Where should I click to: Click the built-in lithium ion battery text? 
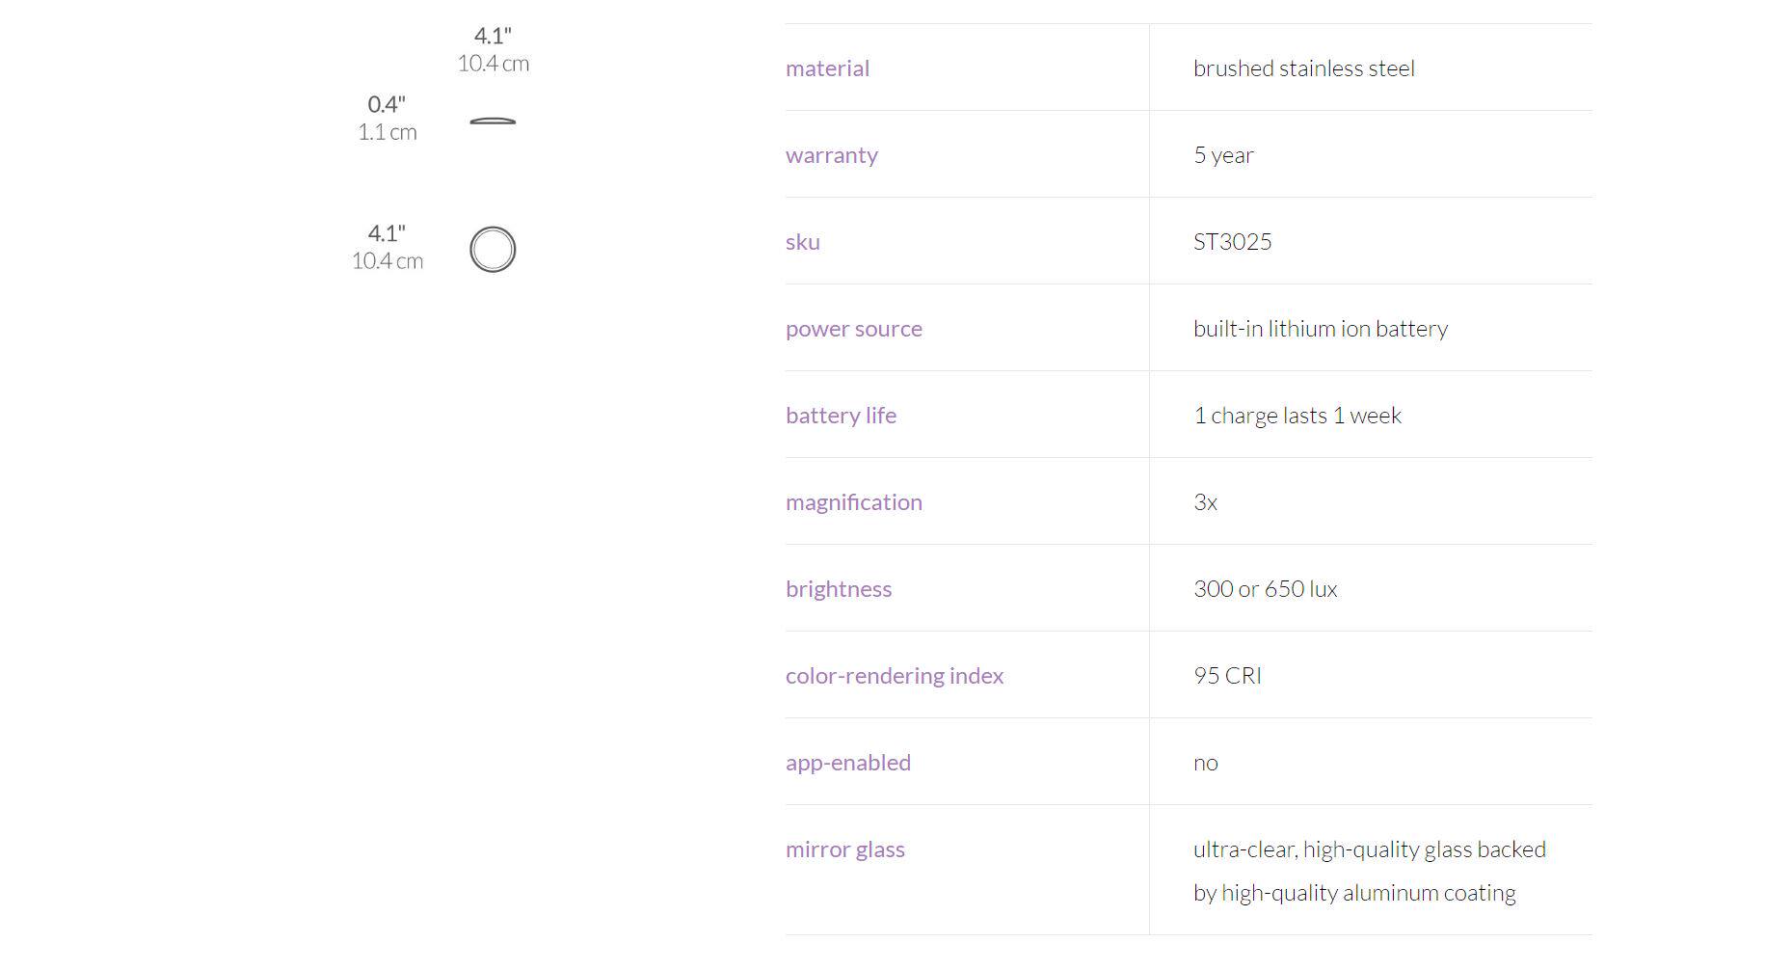(1320, 329)
